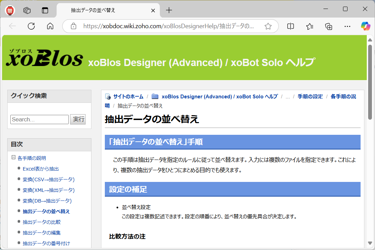Refresh the current wiki page

tap(31, 26)
